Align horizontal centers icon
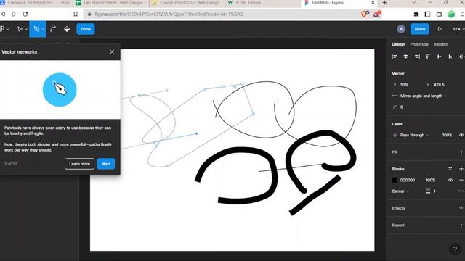 405,57
